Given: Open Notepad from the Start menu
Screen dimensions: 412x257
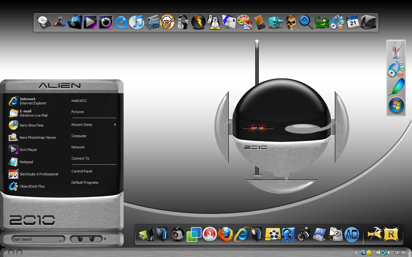Looking at the screenshot, I should (x=21, y=162).
